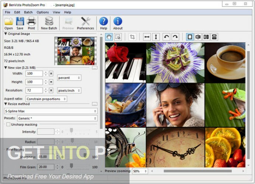Click the "16.94 x 12.78 inch" text
This screenshot has width=255, height=184.
(x=17, y=54)
